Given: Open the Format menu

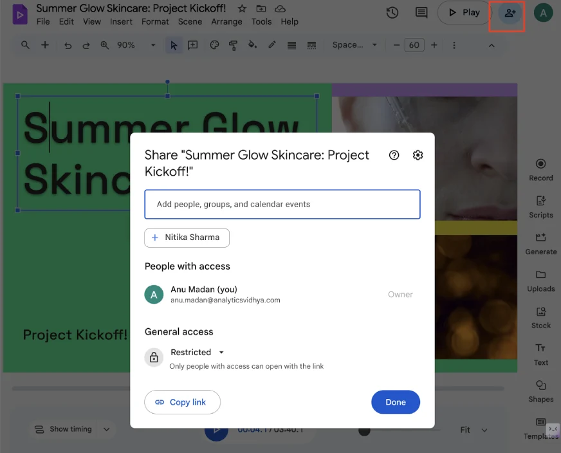Looking at the screenshot, I should [x=155, y=22].
